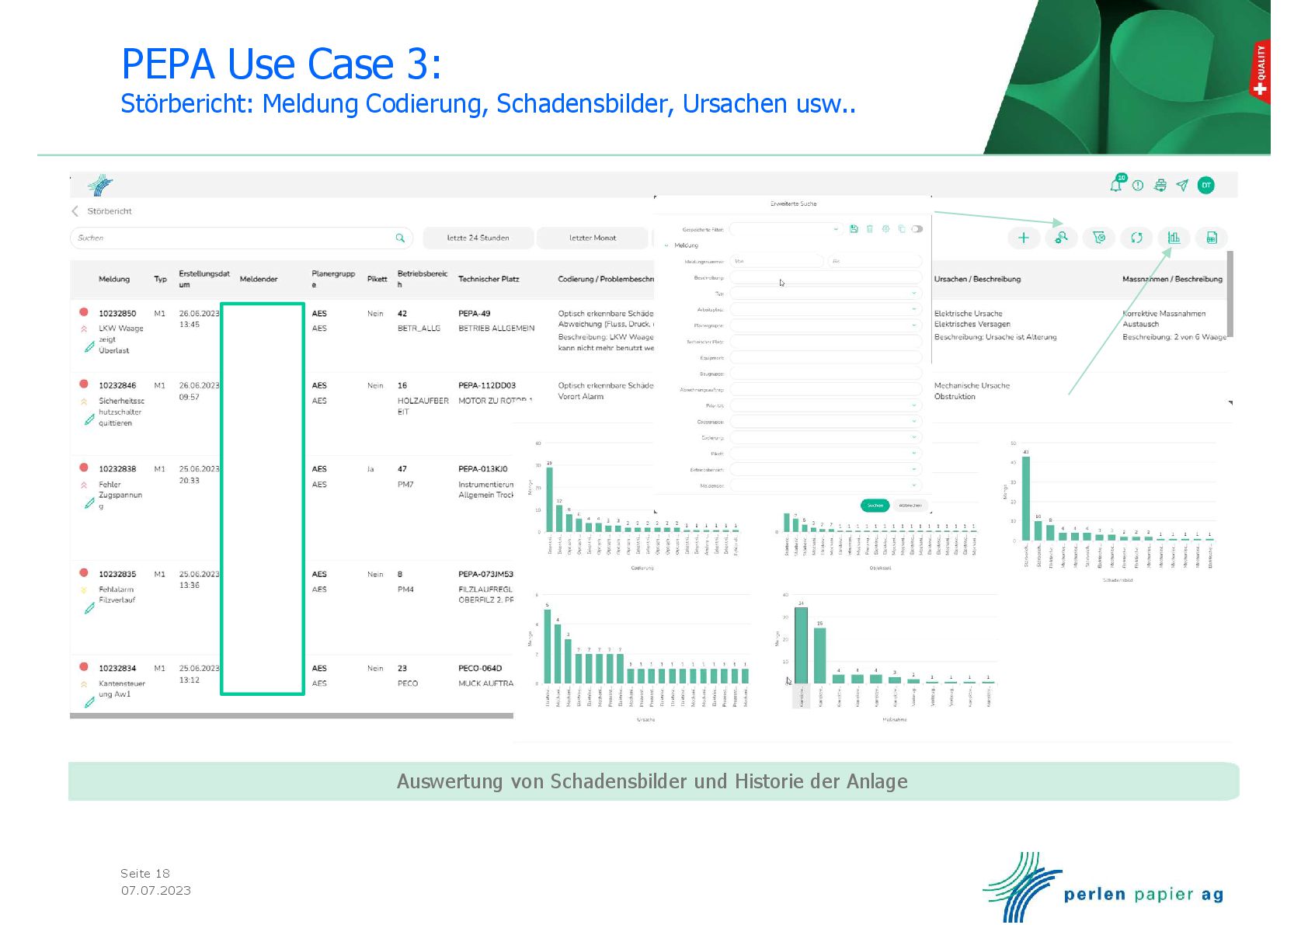1308x925 pixels.
Task: Open the Gespeicherte Filter dropdown
Action: coord(785,229)
